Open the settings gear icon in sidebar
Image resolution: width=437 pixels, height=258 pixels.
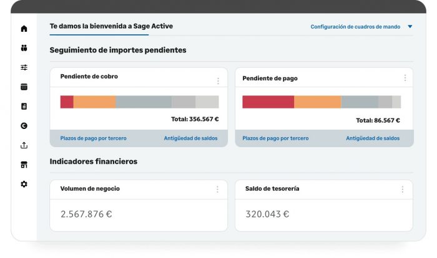coord(24,184)
